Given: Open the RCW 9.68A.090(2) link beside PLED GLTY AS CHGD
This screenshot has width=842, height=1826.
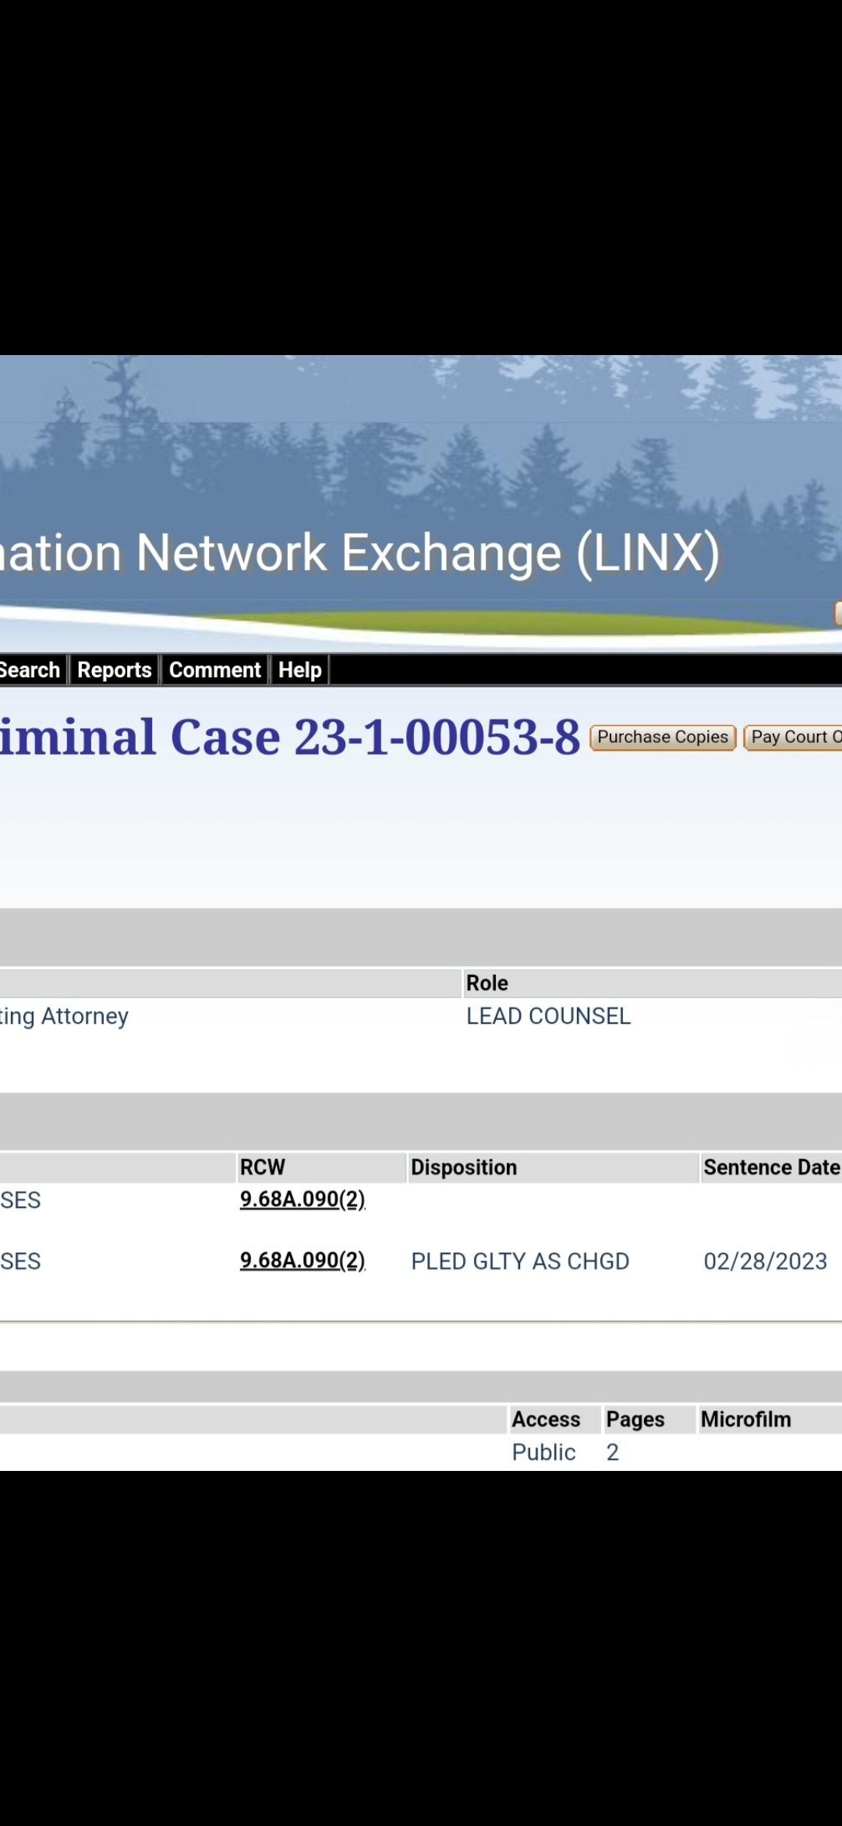Looking at the screenshot, I should pos(302,1260).
